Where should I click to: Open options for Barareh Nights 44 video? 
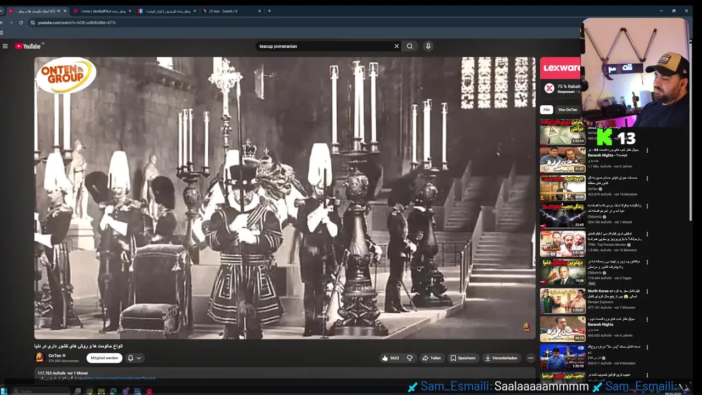[647, 150]
